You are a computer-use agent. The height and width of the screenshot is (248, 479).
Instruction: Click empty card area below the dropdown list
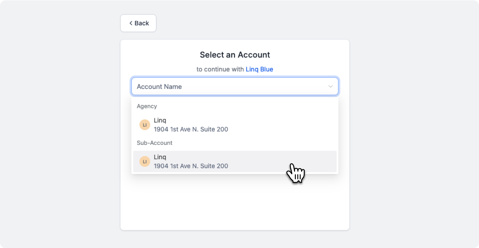(235, 204)
